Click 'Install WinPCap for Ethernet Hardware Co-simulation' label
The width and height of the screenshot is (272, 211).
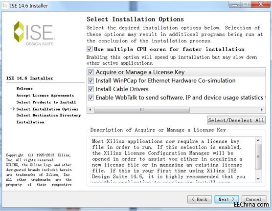coord(165,81)
